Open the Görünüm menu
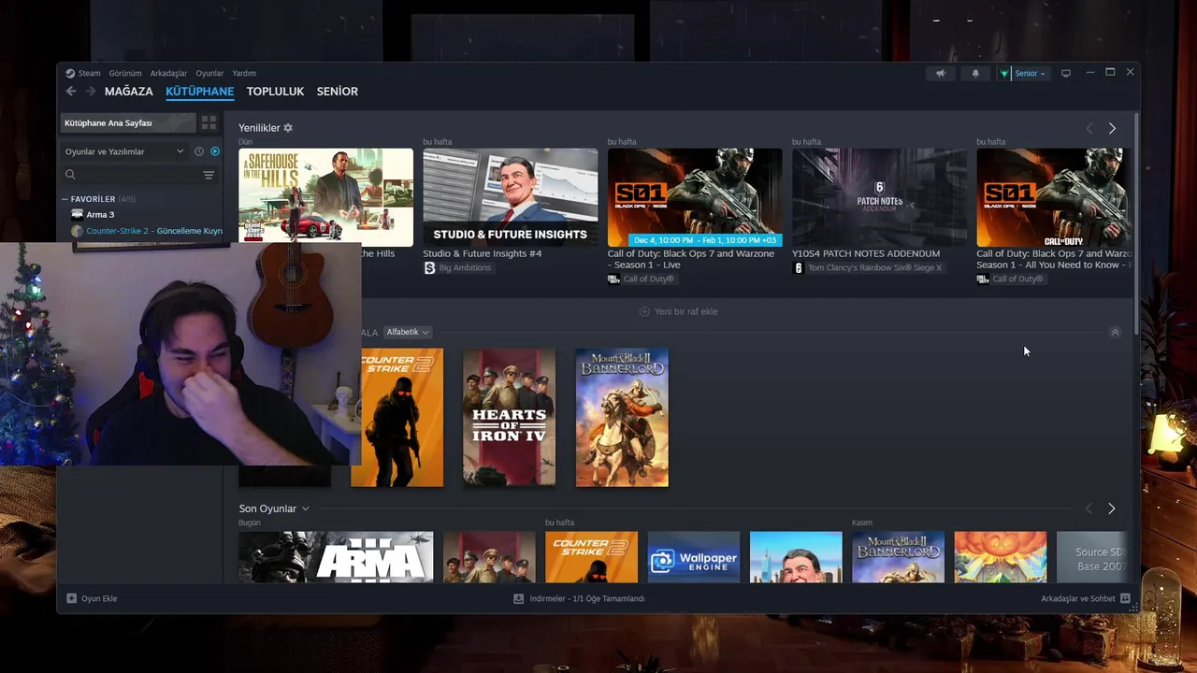The image size is (1197, 673). pyautogui.click(x=125, y=73)
